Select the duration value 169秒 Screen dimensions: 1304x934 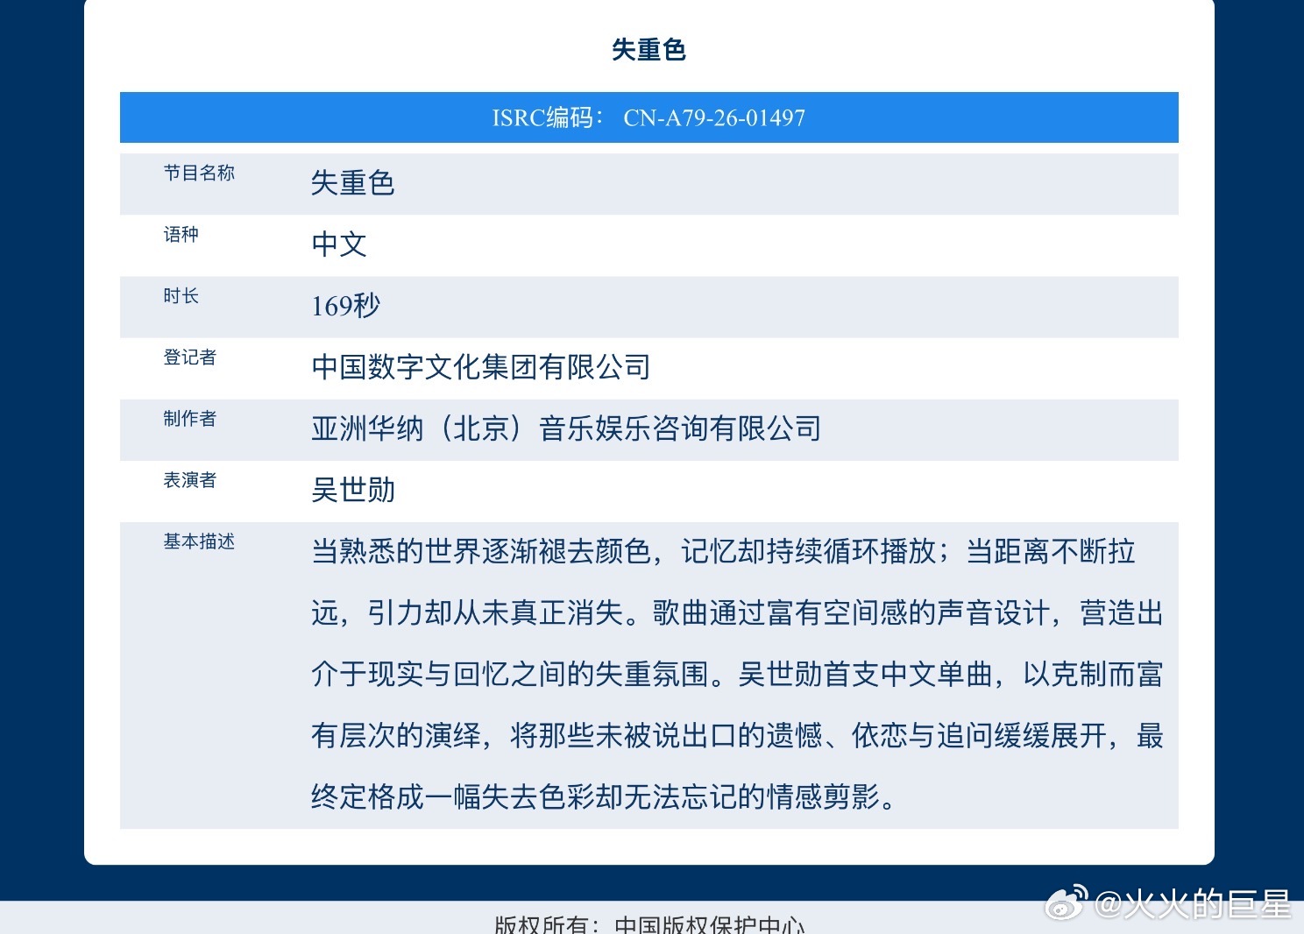(346, 306)
